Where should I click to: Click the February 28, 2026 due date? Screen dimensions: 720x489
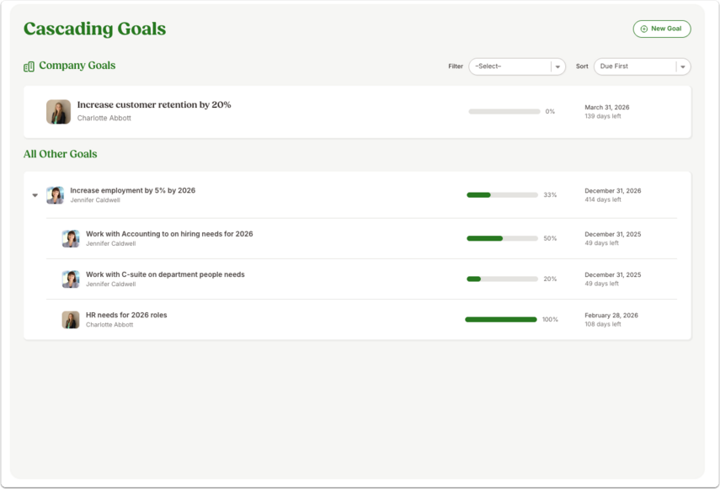[611, 316]
